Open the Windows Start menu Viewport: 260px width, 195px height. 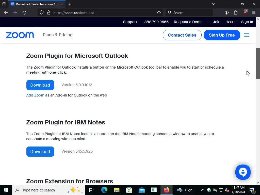click(6, 190)
